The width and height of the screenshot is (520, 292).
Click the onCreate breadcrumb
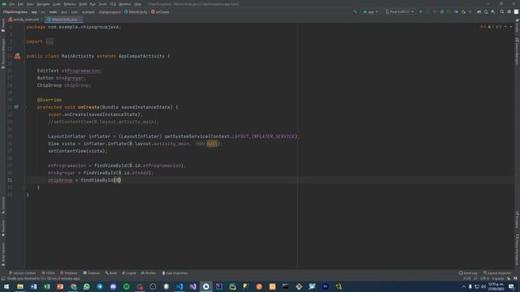[x=160, y=12]
